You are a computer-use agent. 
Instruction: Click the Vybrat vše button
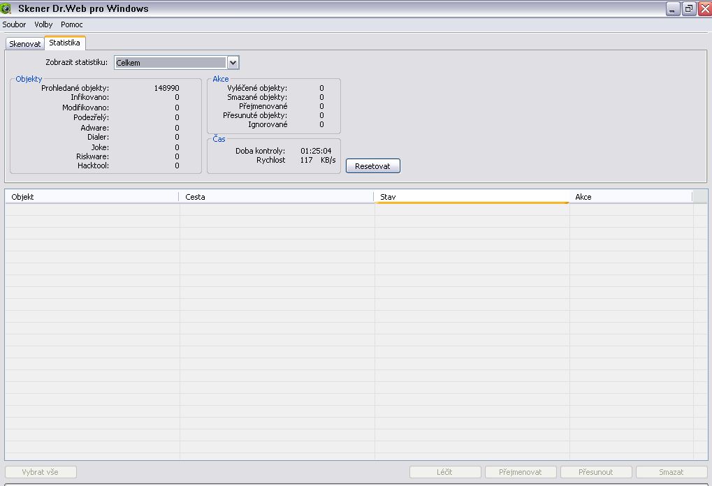(x=41, y=472)
